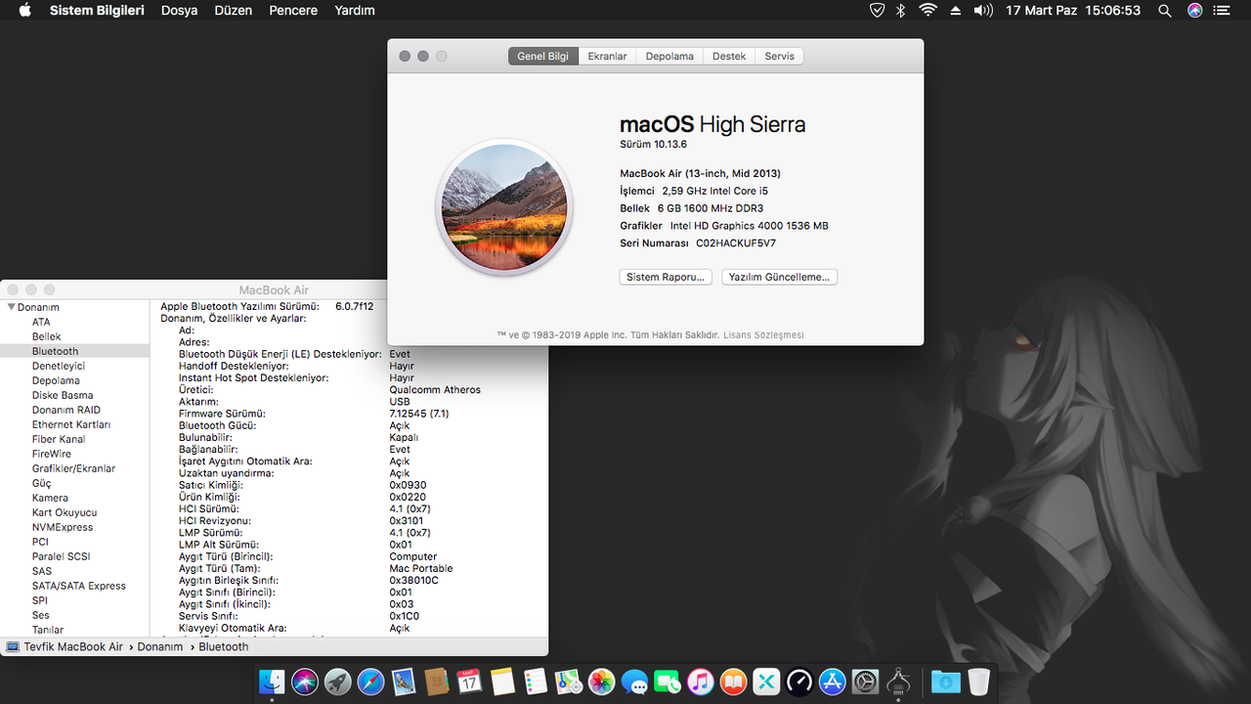Click the Yazılım Güncelleme... button
1251x704 pixels.
779,277
